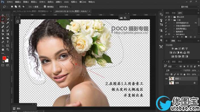Select the Pen tool

coord(3,42)
